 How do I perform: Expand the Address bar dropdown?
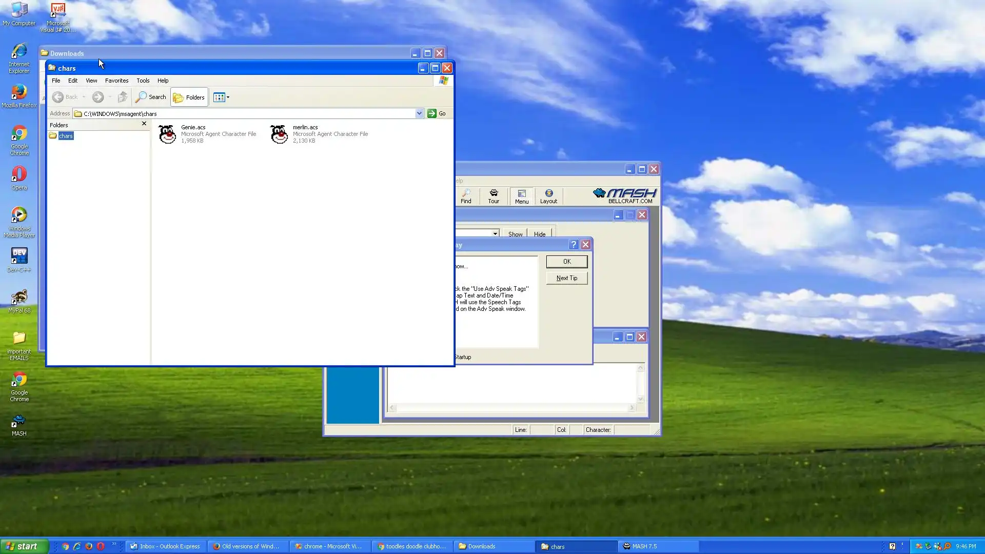pyautogui.click(x=419, y=113)
